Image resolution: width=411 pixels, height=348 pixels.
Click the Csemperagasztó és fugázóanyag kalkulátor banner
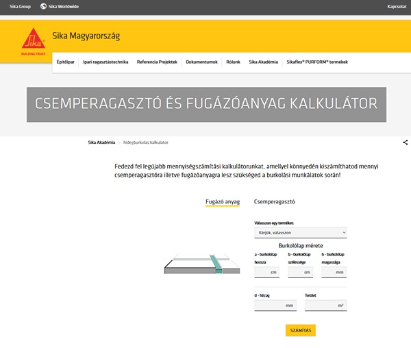206,105
